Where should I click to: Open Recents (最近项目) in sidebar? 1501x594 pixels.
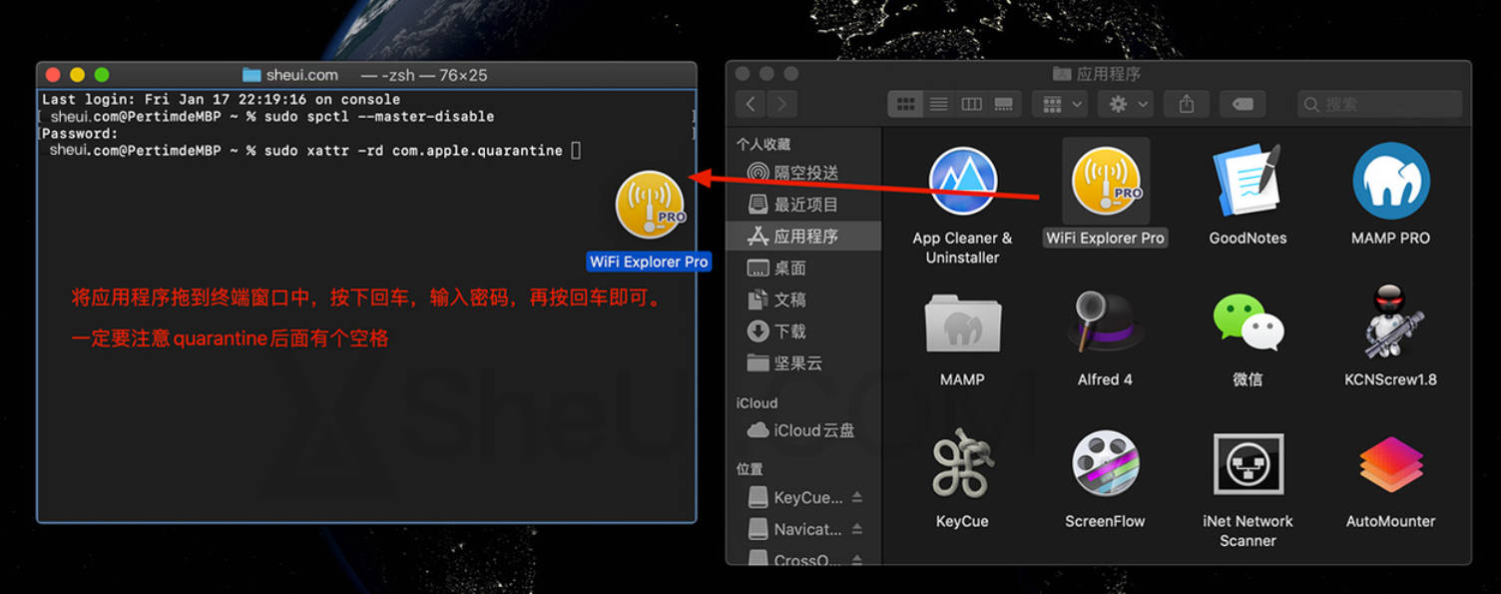806,205
